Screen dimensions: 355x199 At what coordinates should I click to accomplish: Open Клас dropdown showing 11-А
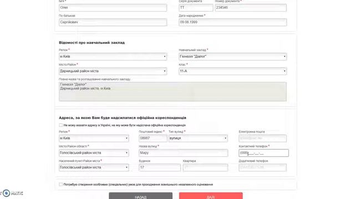point(233,71)
